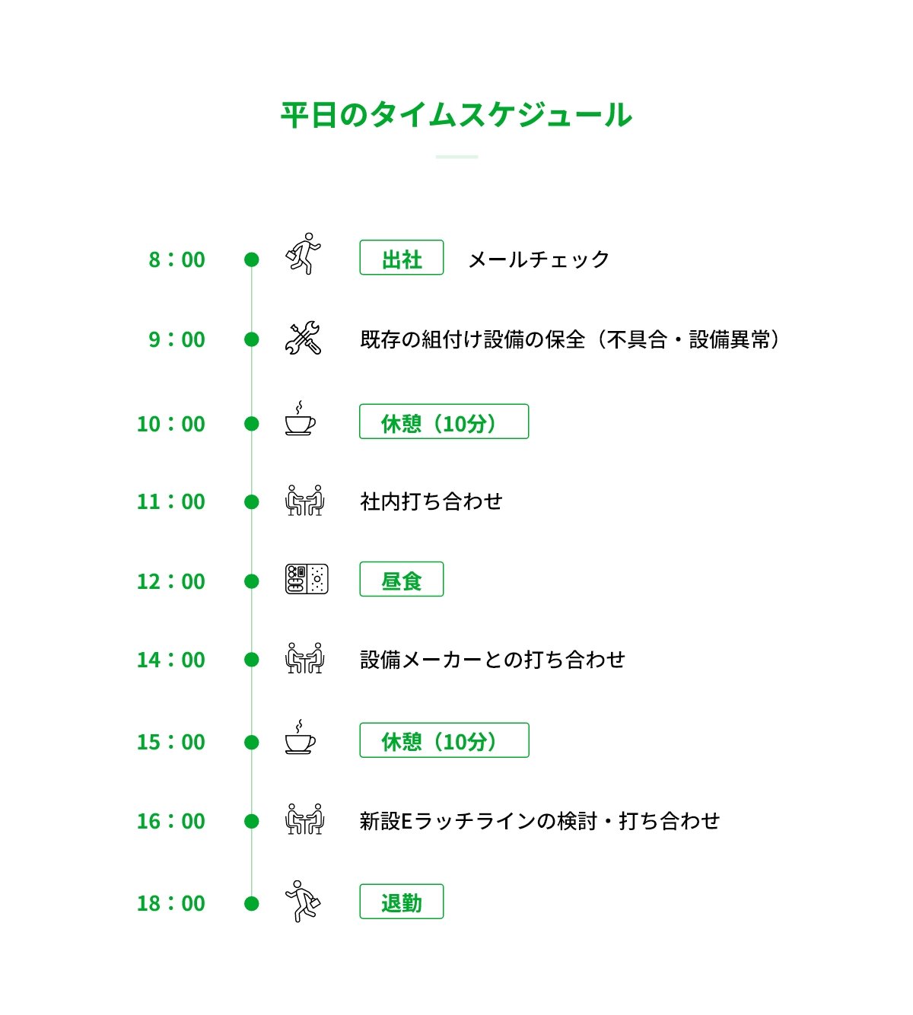The height and width of the screenshot is (1015, 913).
Task: Click the running person icon at 8:00
Action: [303, 253]
